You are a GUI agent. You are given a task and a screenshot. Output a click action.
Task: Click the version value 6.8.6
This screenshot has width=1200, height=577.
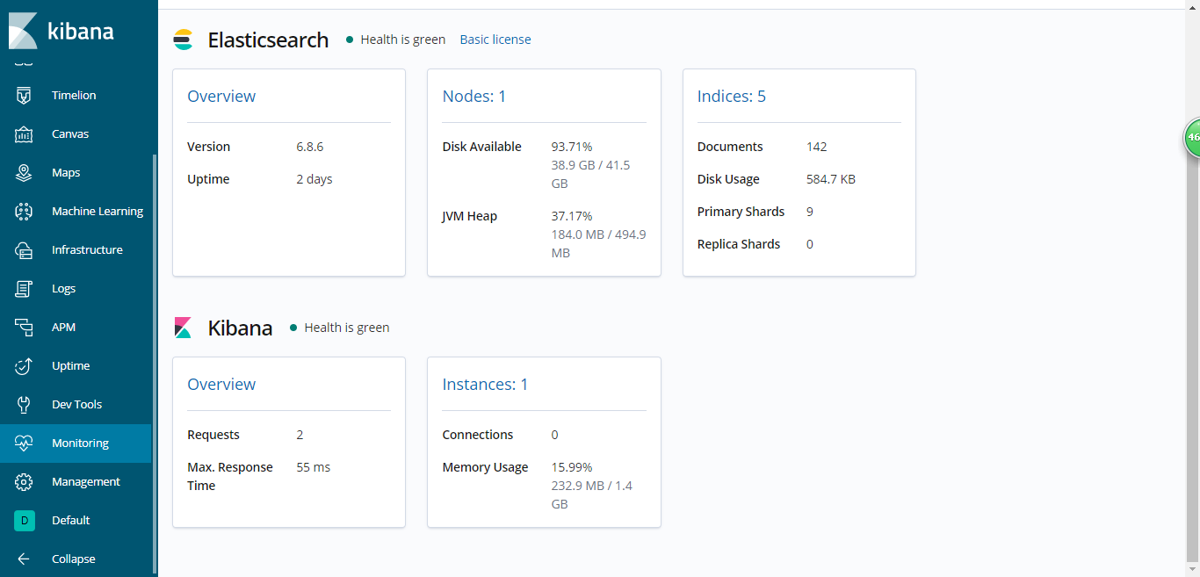click(x=310, y=147)
